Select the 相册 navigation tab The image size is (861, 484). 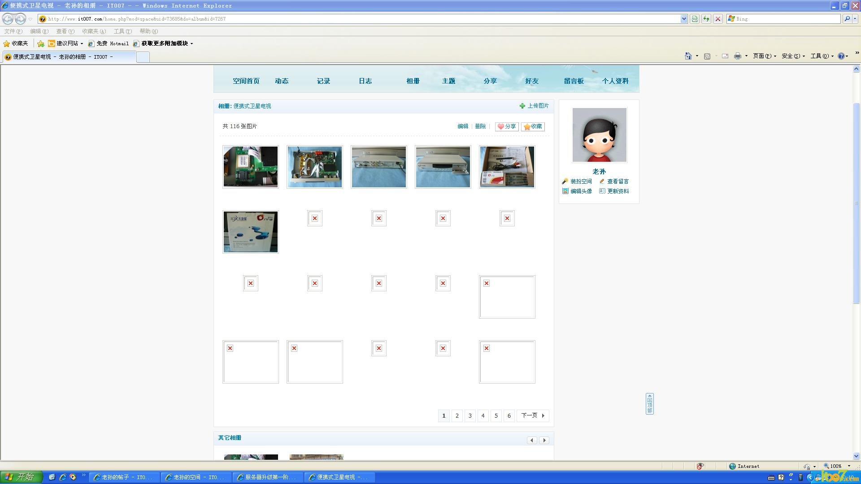tap(413, 81)
